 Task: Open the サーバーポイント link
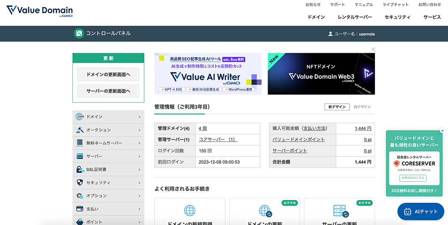290,151
